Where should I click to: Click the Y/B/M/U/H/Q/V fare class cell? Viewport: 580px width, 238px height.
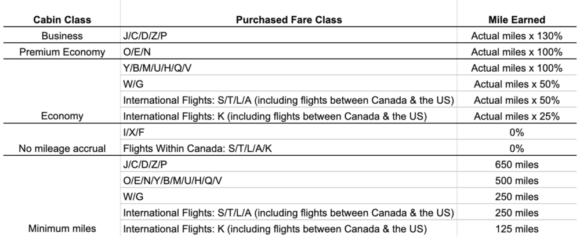pos(288,68)
